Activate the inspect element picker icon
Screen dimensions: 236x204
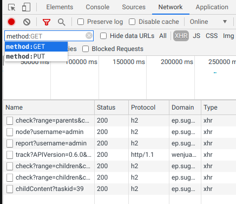pyautogui.click(x=12, y=8)
